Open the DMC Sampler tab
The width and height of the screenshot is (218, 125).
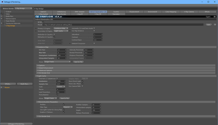pyautogui.click(x=80, y=12)
